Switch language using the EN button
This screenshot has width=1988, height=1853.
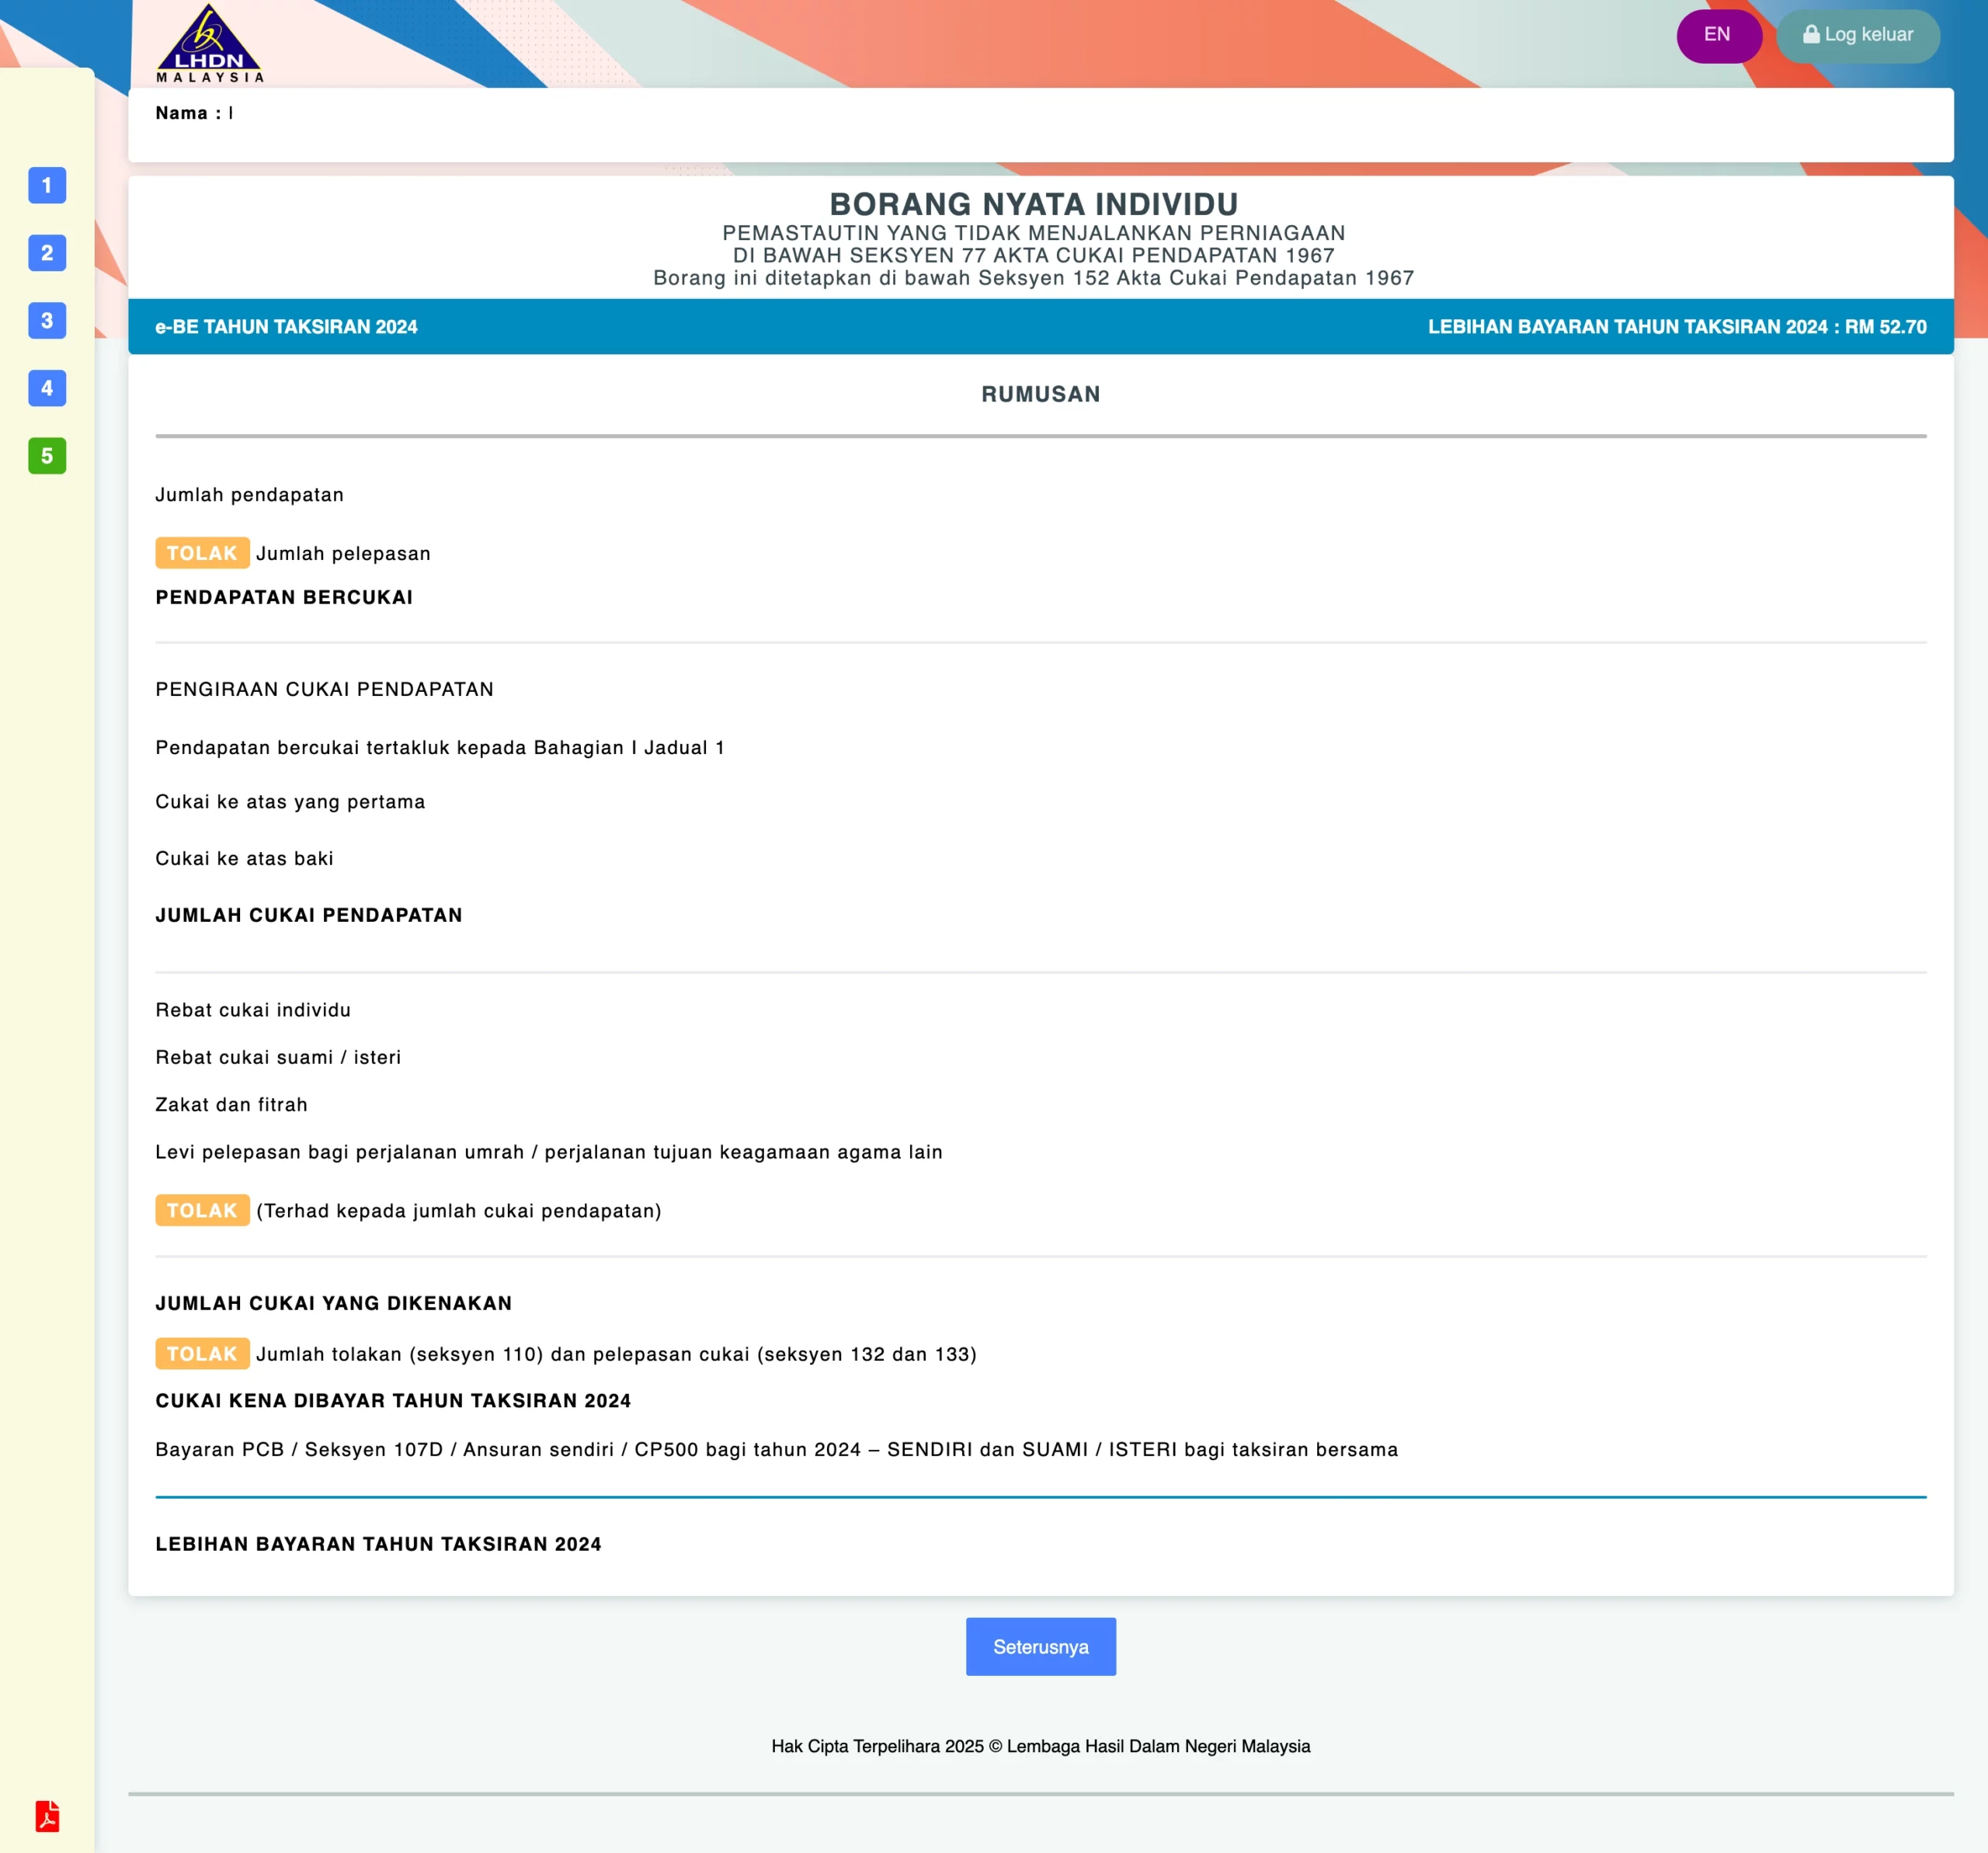point(1718,35)
